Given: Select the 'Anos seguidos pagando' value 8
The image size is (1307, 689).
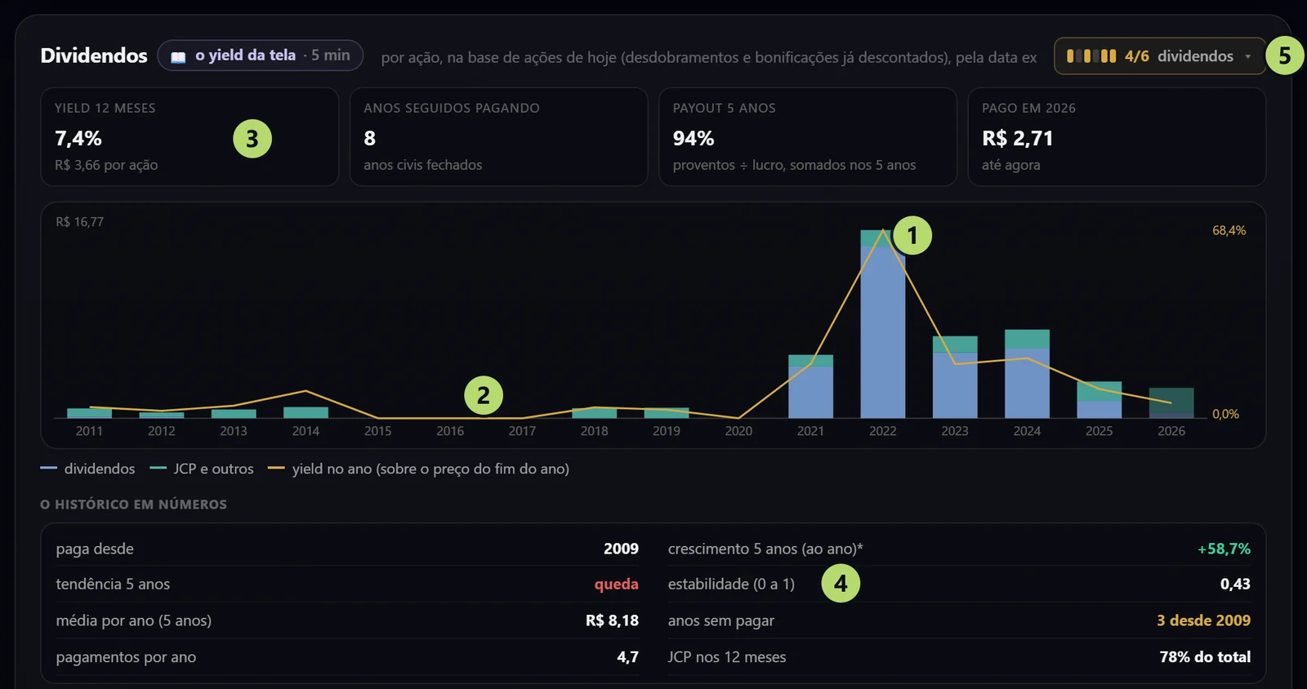Looking at the screenshot, I should tap(370, 139).
